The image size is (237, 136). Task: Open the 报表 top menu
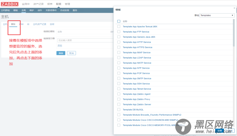coord(50,4)
